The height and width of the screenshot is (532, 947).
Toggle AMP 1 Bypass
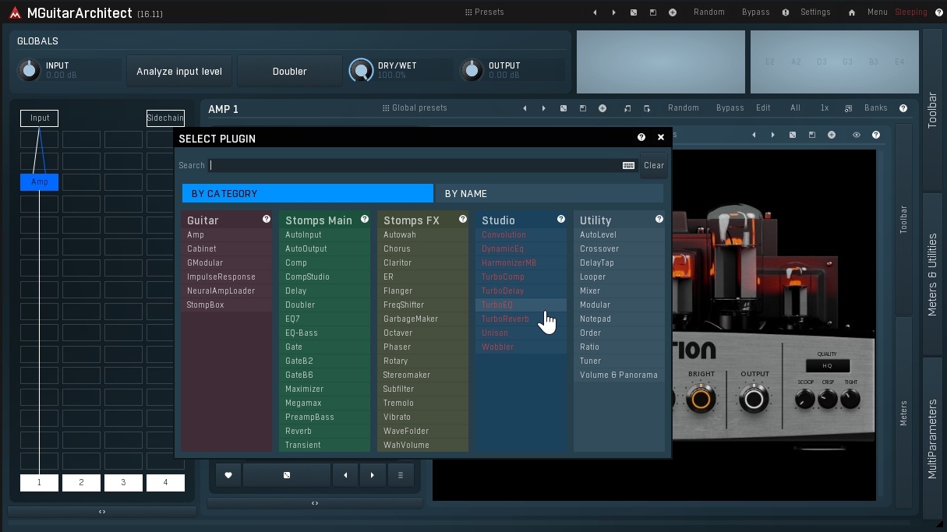click(730, 108)
